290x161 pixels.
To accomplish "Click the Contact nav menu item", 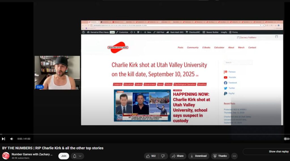I will [x=252, y=48].
